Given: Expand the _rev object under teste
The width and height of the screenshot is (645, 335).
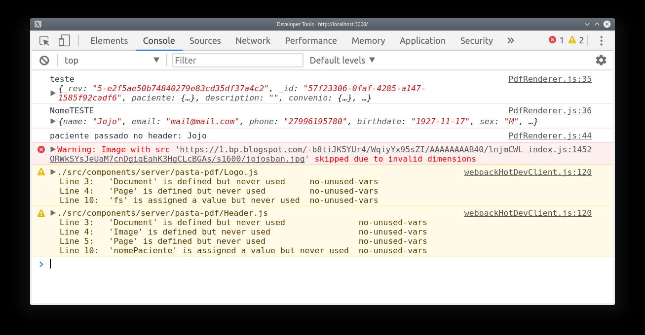Looking at the screenshot, I should 53,93.
